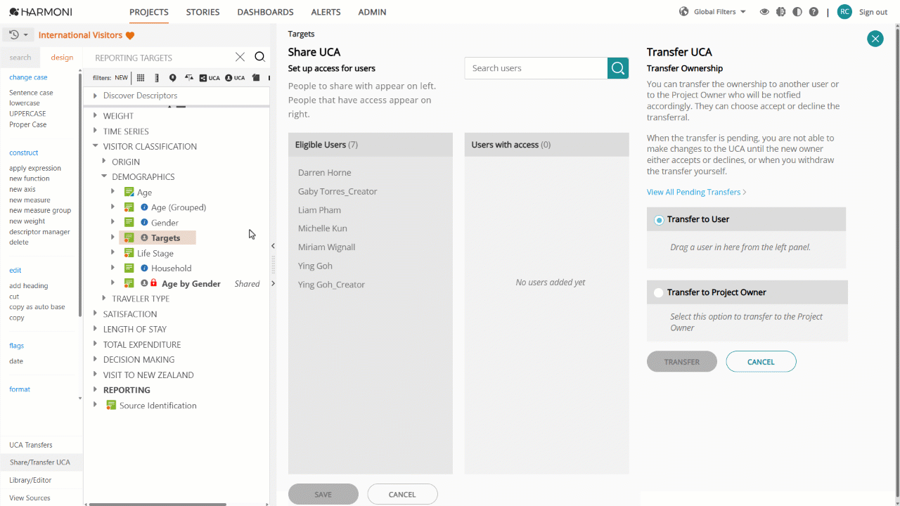Open the help question mark icon
Viewport: 900px width, 506px height.
coord(814,12)
